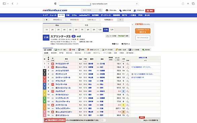Select the 12R race button
This screenshot has width=197, height=123.
pyautogui.click(x=112, y=30)
